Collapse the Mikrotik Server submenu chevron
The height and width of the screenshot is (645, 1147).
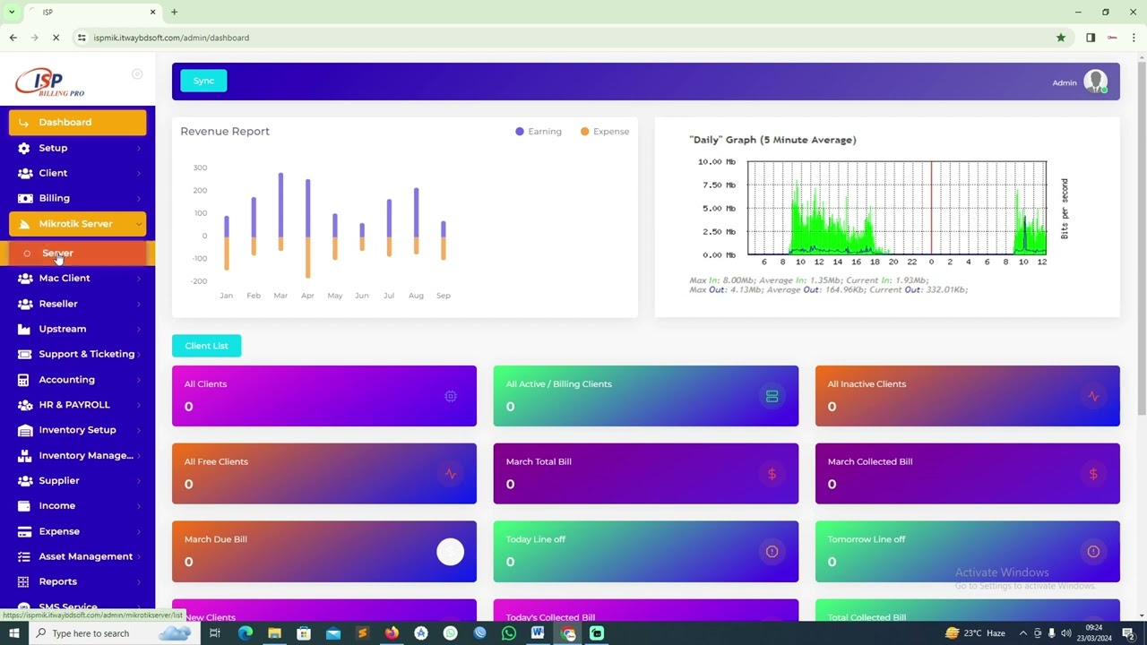pos(139,224)
